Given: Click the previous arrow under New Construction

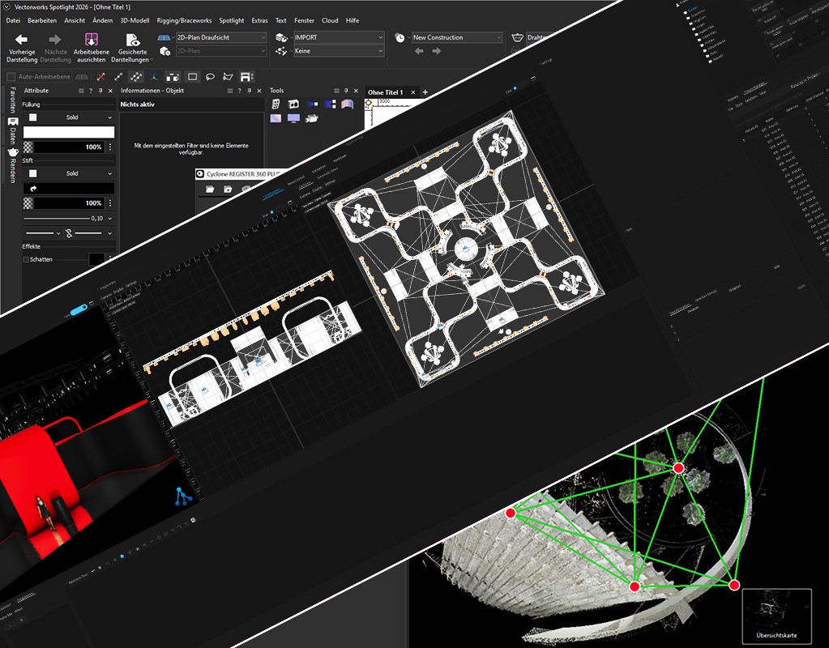Looking at the screenshot, I should tap(419, 51).
